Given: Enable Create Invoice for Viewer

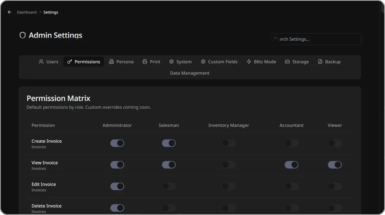Looking at the screenshot, I should click(x=335, y=143).
